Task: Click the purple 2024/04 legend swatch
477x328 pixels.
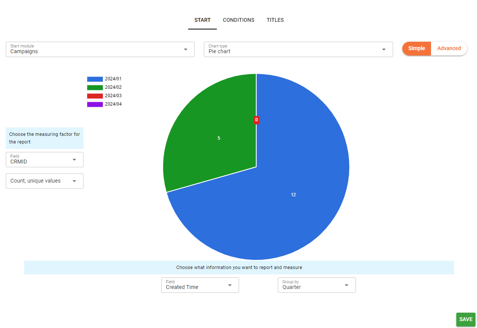Action: 95,104
